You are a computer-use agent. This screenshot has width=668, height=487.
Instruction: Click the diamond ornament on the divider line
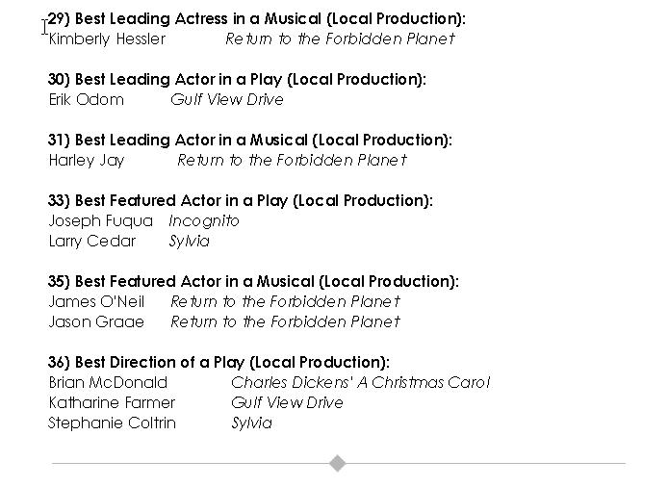(338, 464)
